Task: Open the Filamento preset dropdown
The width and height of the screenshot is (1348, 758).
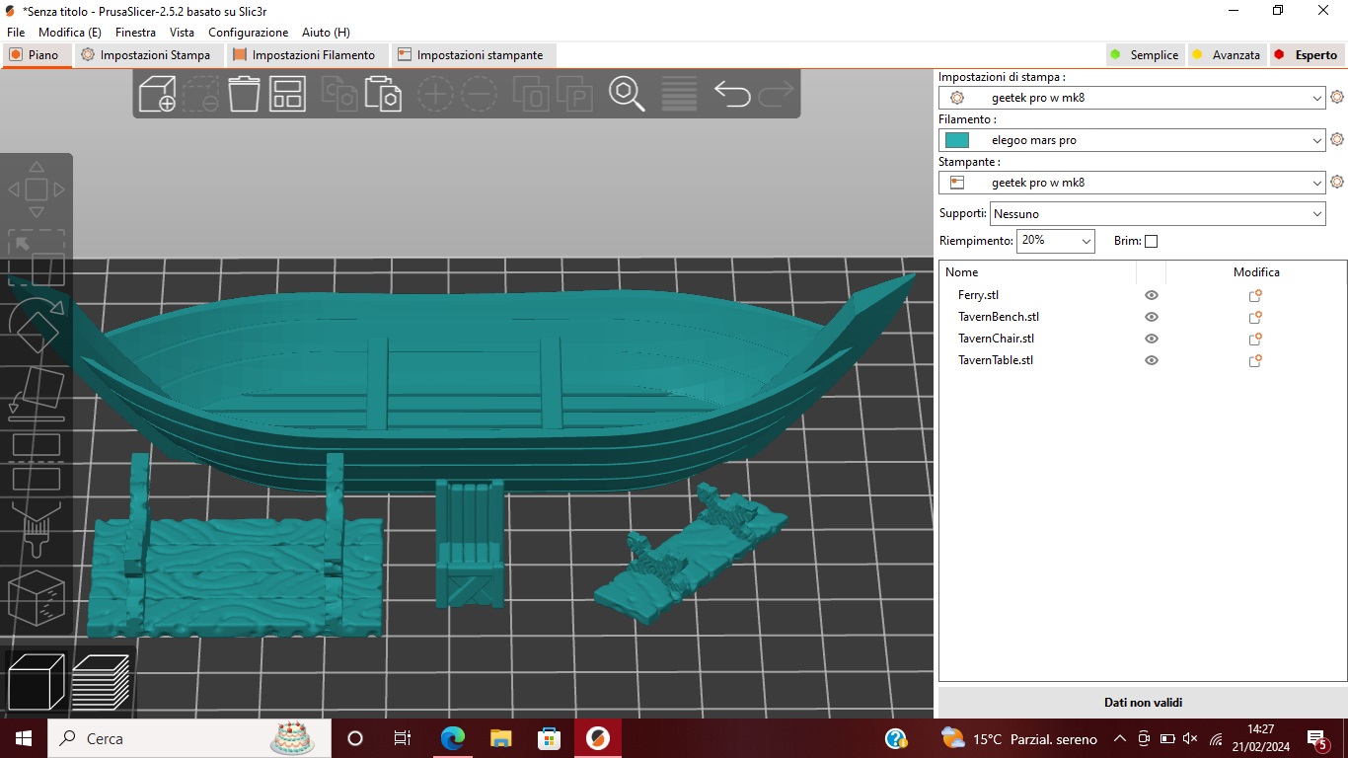Action: 1132,140
